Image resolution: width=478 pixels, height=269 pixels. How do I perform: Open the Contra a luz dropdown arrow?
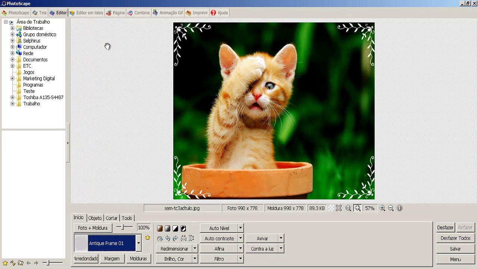(281, 248)
